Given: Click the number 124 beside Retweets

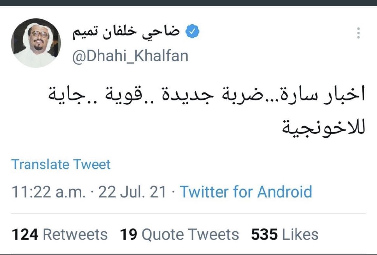Looking at the screenshot, I should (25, 234).
